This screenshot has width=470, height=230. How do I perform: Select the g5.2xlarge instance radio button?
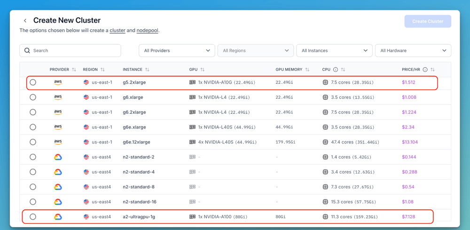(x=33, y=82)
